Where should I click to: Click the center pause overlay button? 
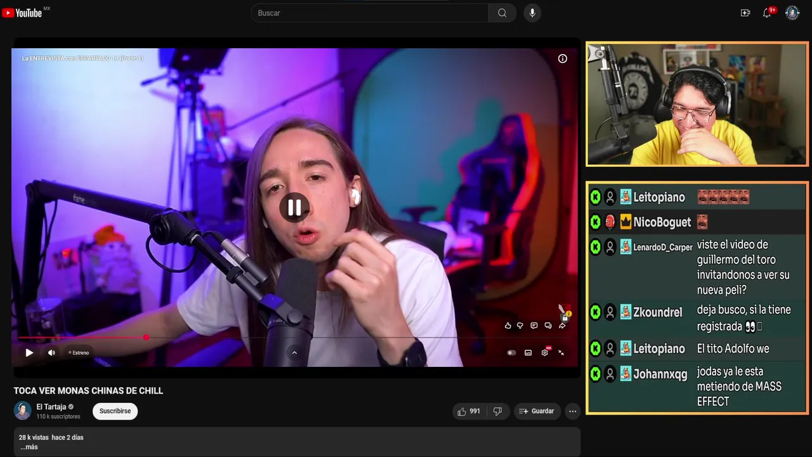(x=294, y=208)
